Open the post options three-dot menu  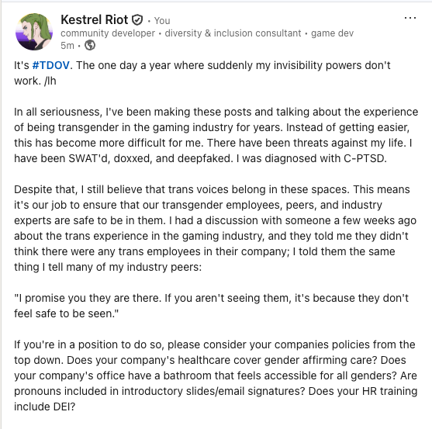410,18
